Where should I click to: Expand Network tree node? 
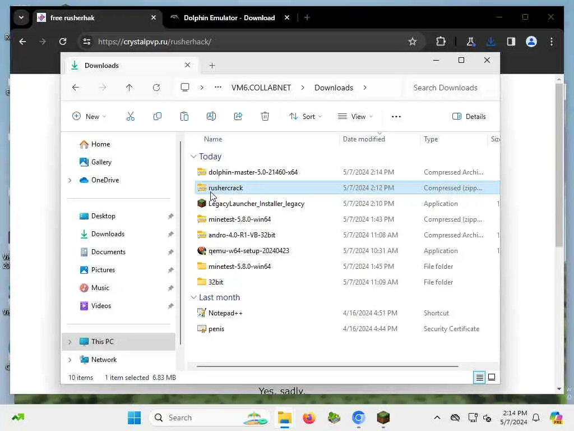pyautogui.click(x=70, y=360)
